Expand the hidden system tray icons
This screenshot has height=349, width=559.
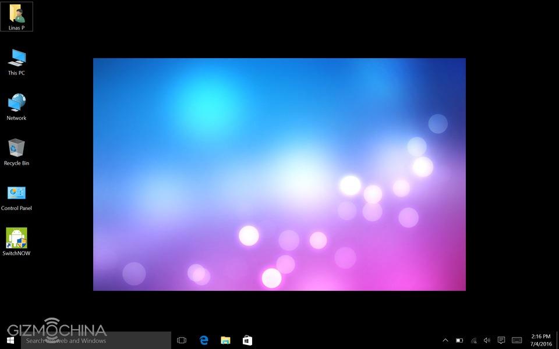pos(445,340)
